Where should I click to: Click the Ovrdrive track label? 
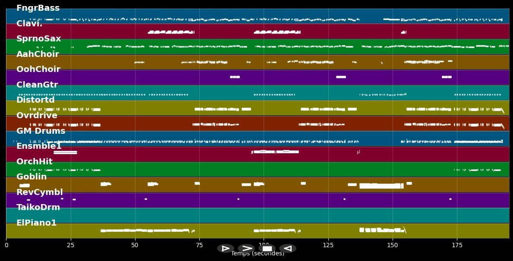coord(37,116)
